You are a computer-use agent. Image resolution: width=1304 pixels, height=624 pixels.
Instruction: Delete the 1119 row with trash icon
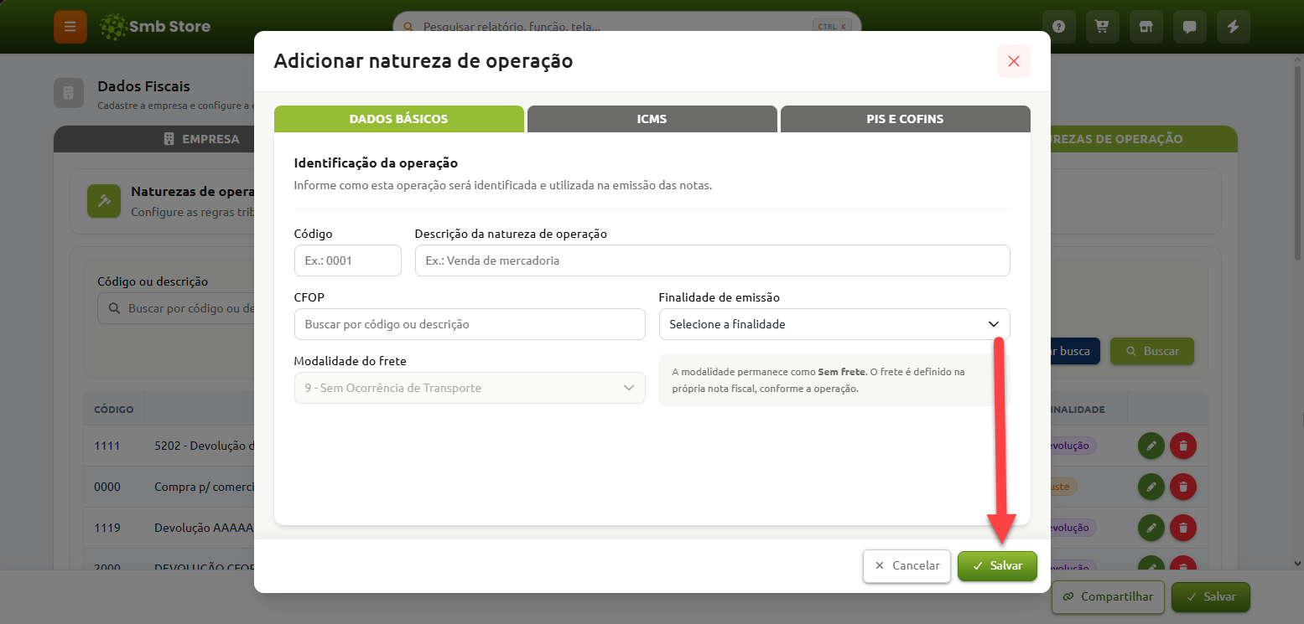pyautogui.click(x=1182, y=528)
